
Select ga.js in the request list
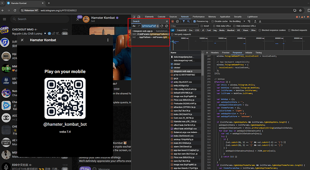(x=186, y=78)
